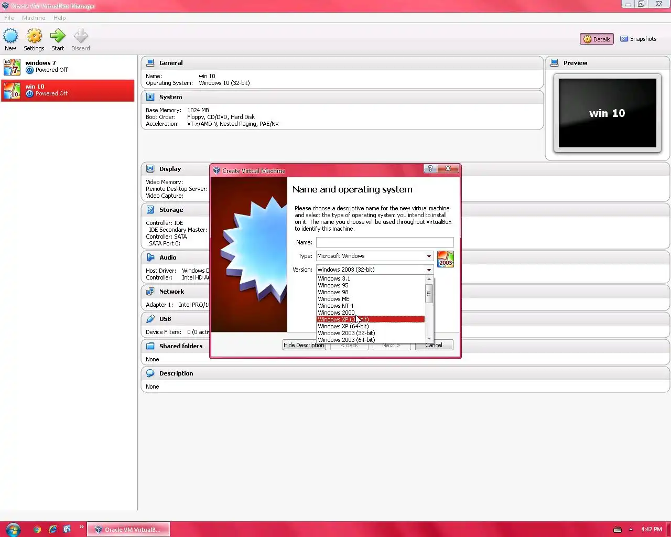Click the Display section icon

[150, 169]
